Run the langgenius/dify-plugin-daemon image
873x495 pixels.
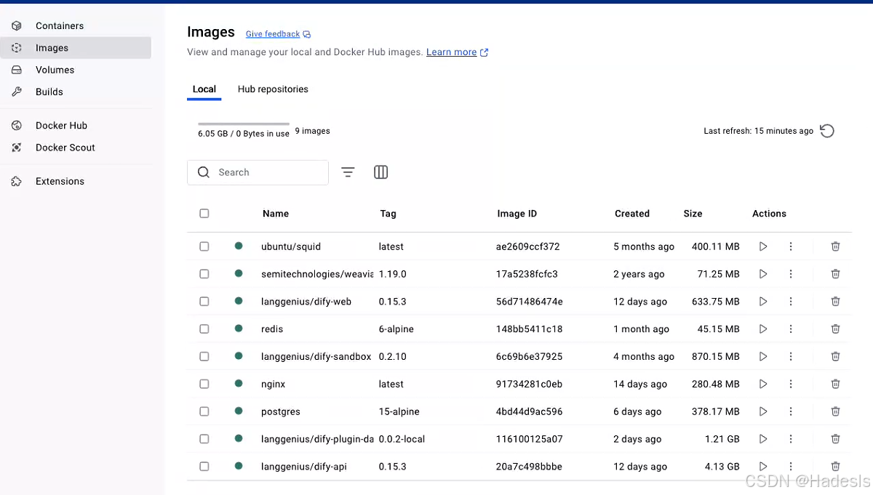click(763, 439)
